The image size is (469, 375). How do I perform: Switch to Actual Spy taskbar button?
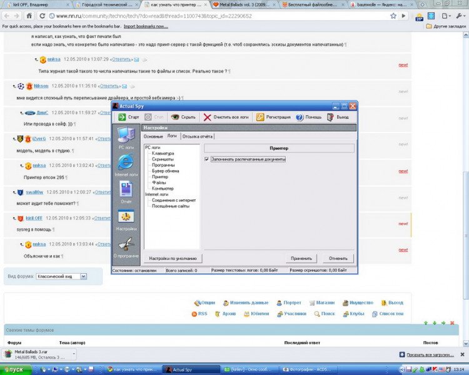pos(192,369)
